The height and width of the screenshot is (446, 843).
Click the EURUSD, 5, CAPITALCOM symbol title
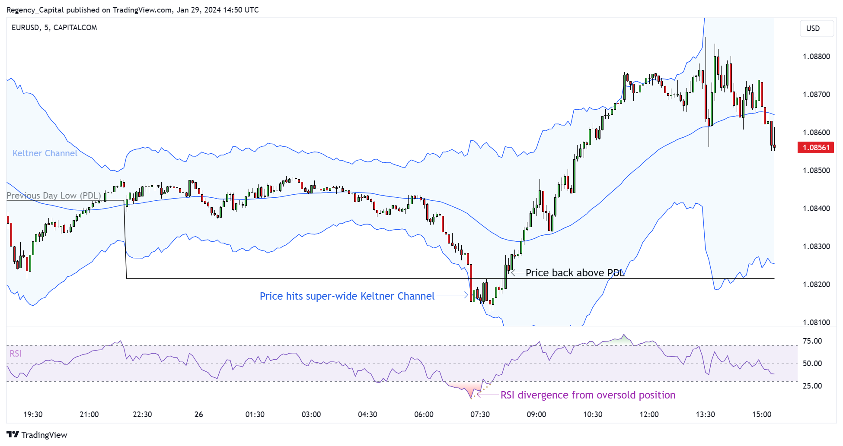click(54, 28)
